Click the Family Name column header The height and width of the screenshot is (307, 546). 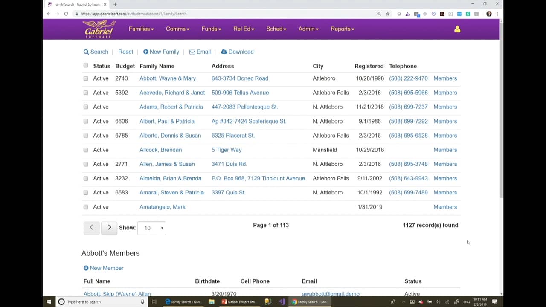point(157,66)
